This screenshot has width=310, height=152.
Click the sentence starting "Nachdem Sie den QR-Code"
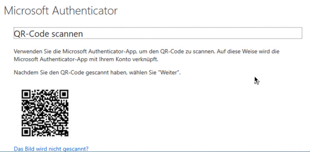point(97,72)
